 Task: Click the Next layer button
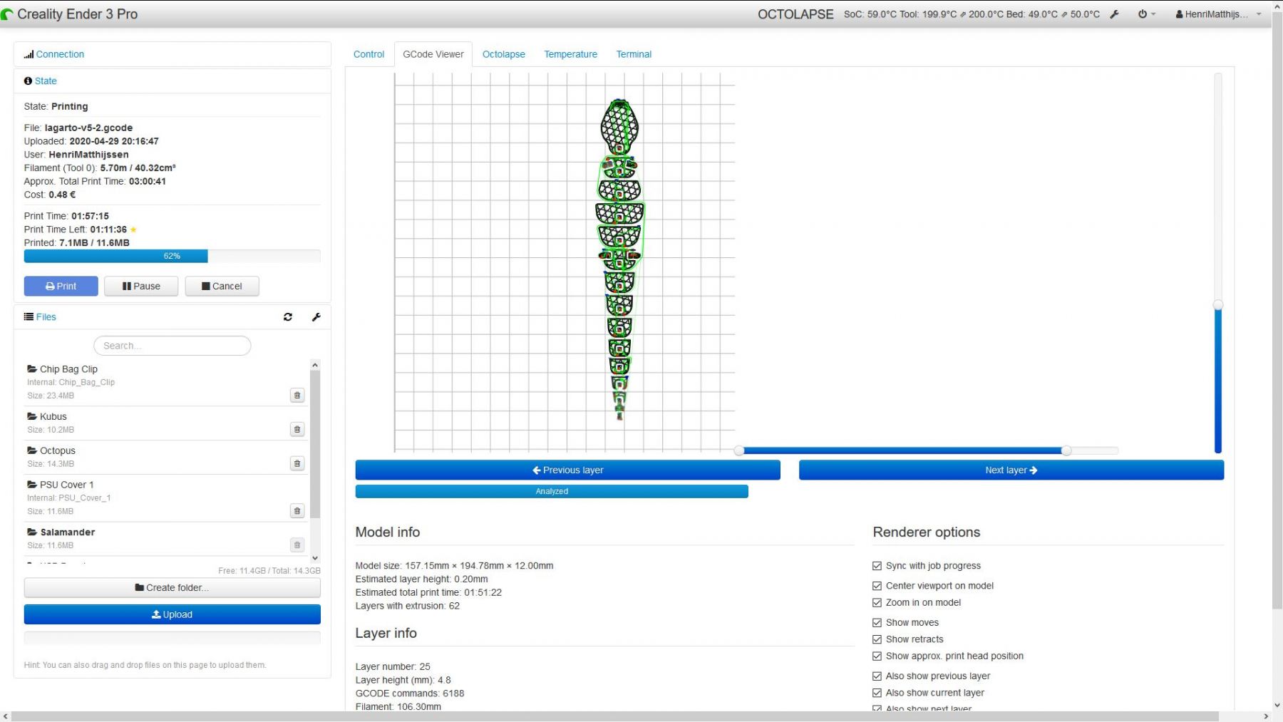tap(1011, 470)
